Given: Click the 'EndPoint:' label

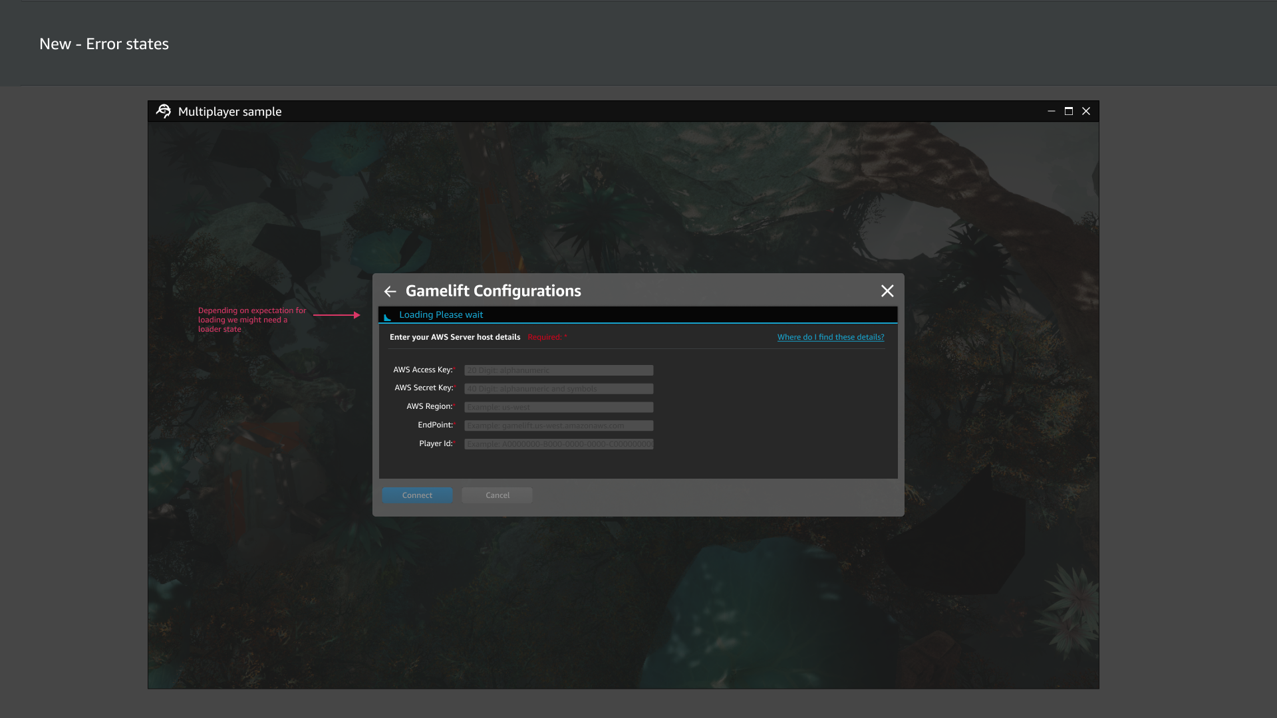Looking at the screenshot, I should (x=436, y=425).
